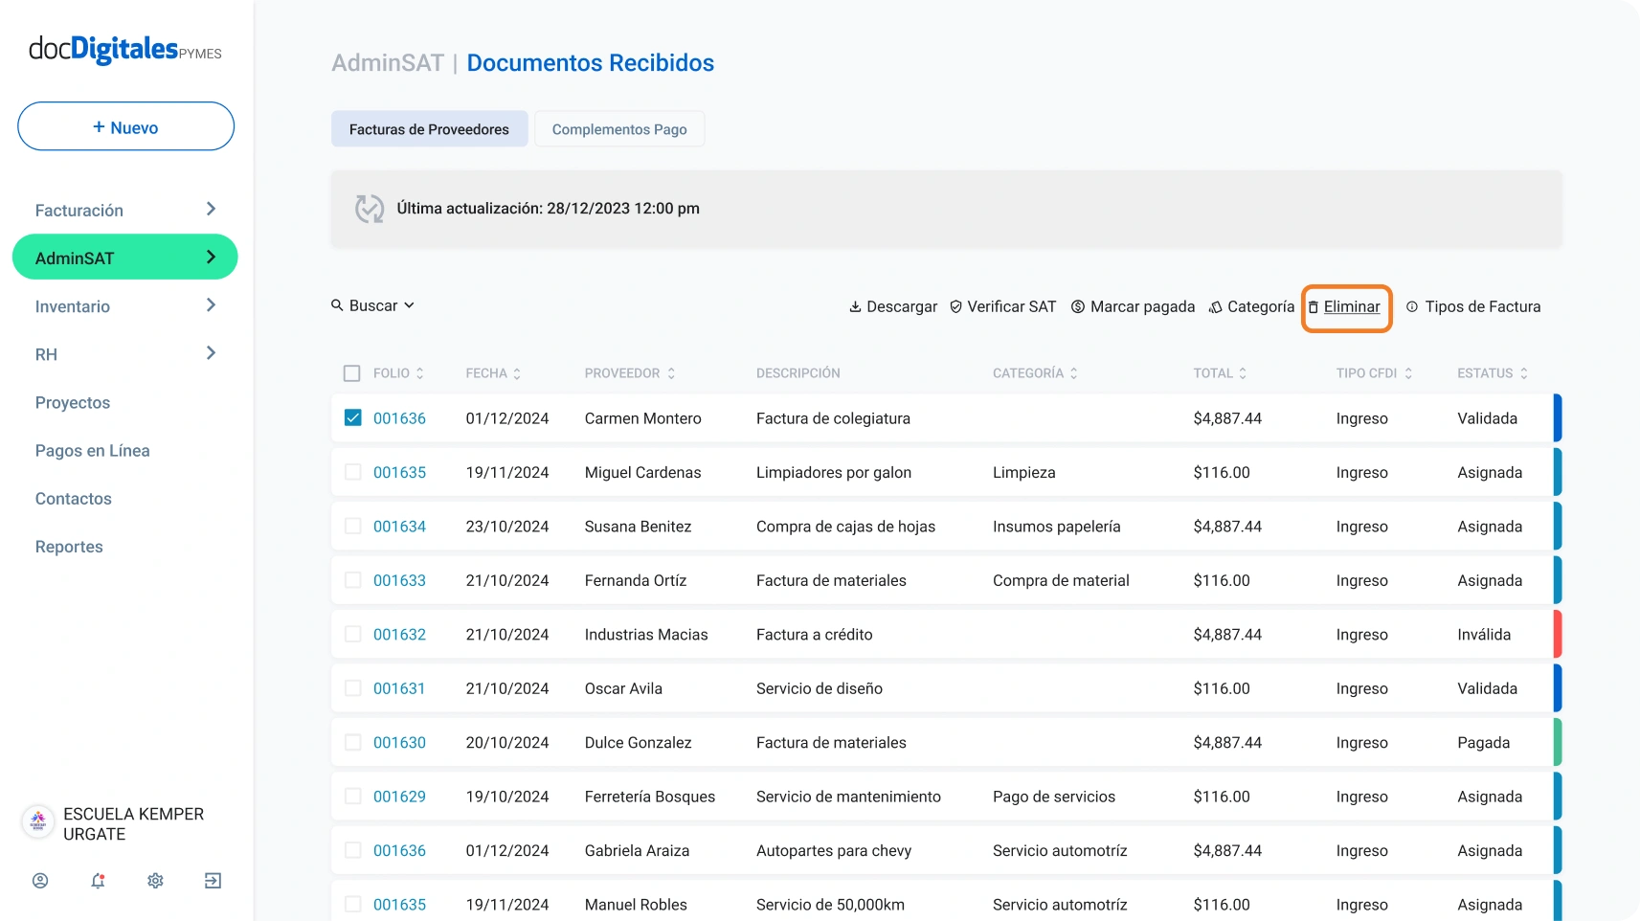Click the Inválida status on Industrias Macias row
Screen dimensions: 1640x921
pos(1484,635)
